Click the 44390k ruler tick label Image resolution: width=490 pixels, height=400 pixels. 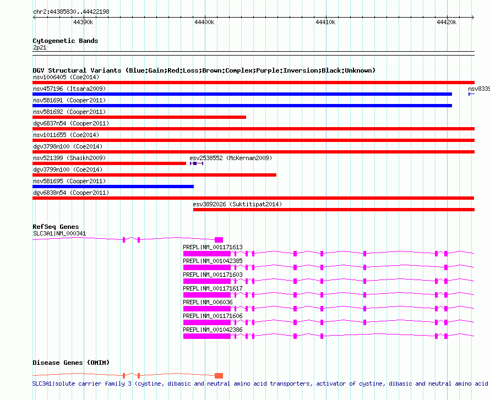pyautogui.click(x=83, y=22)
